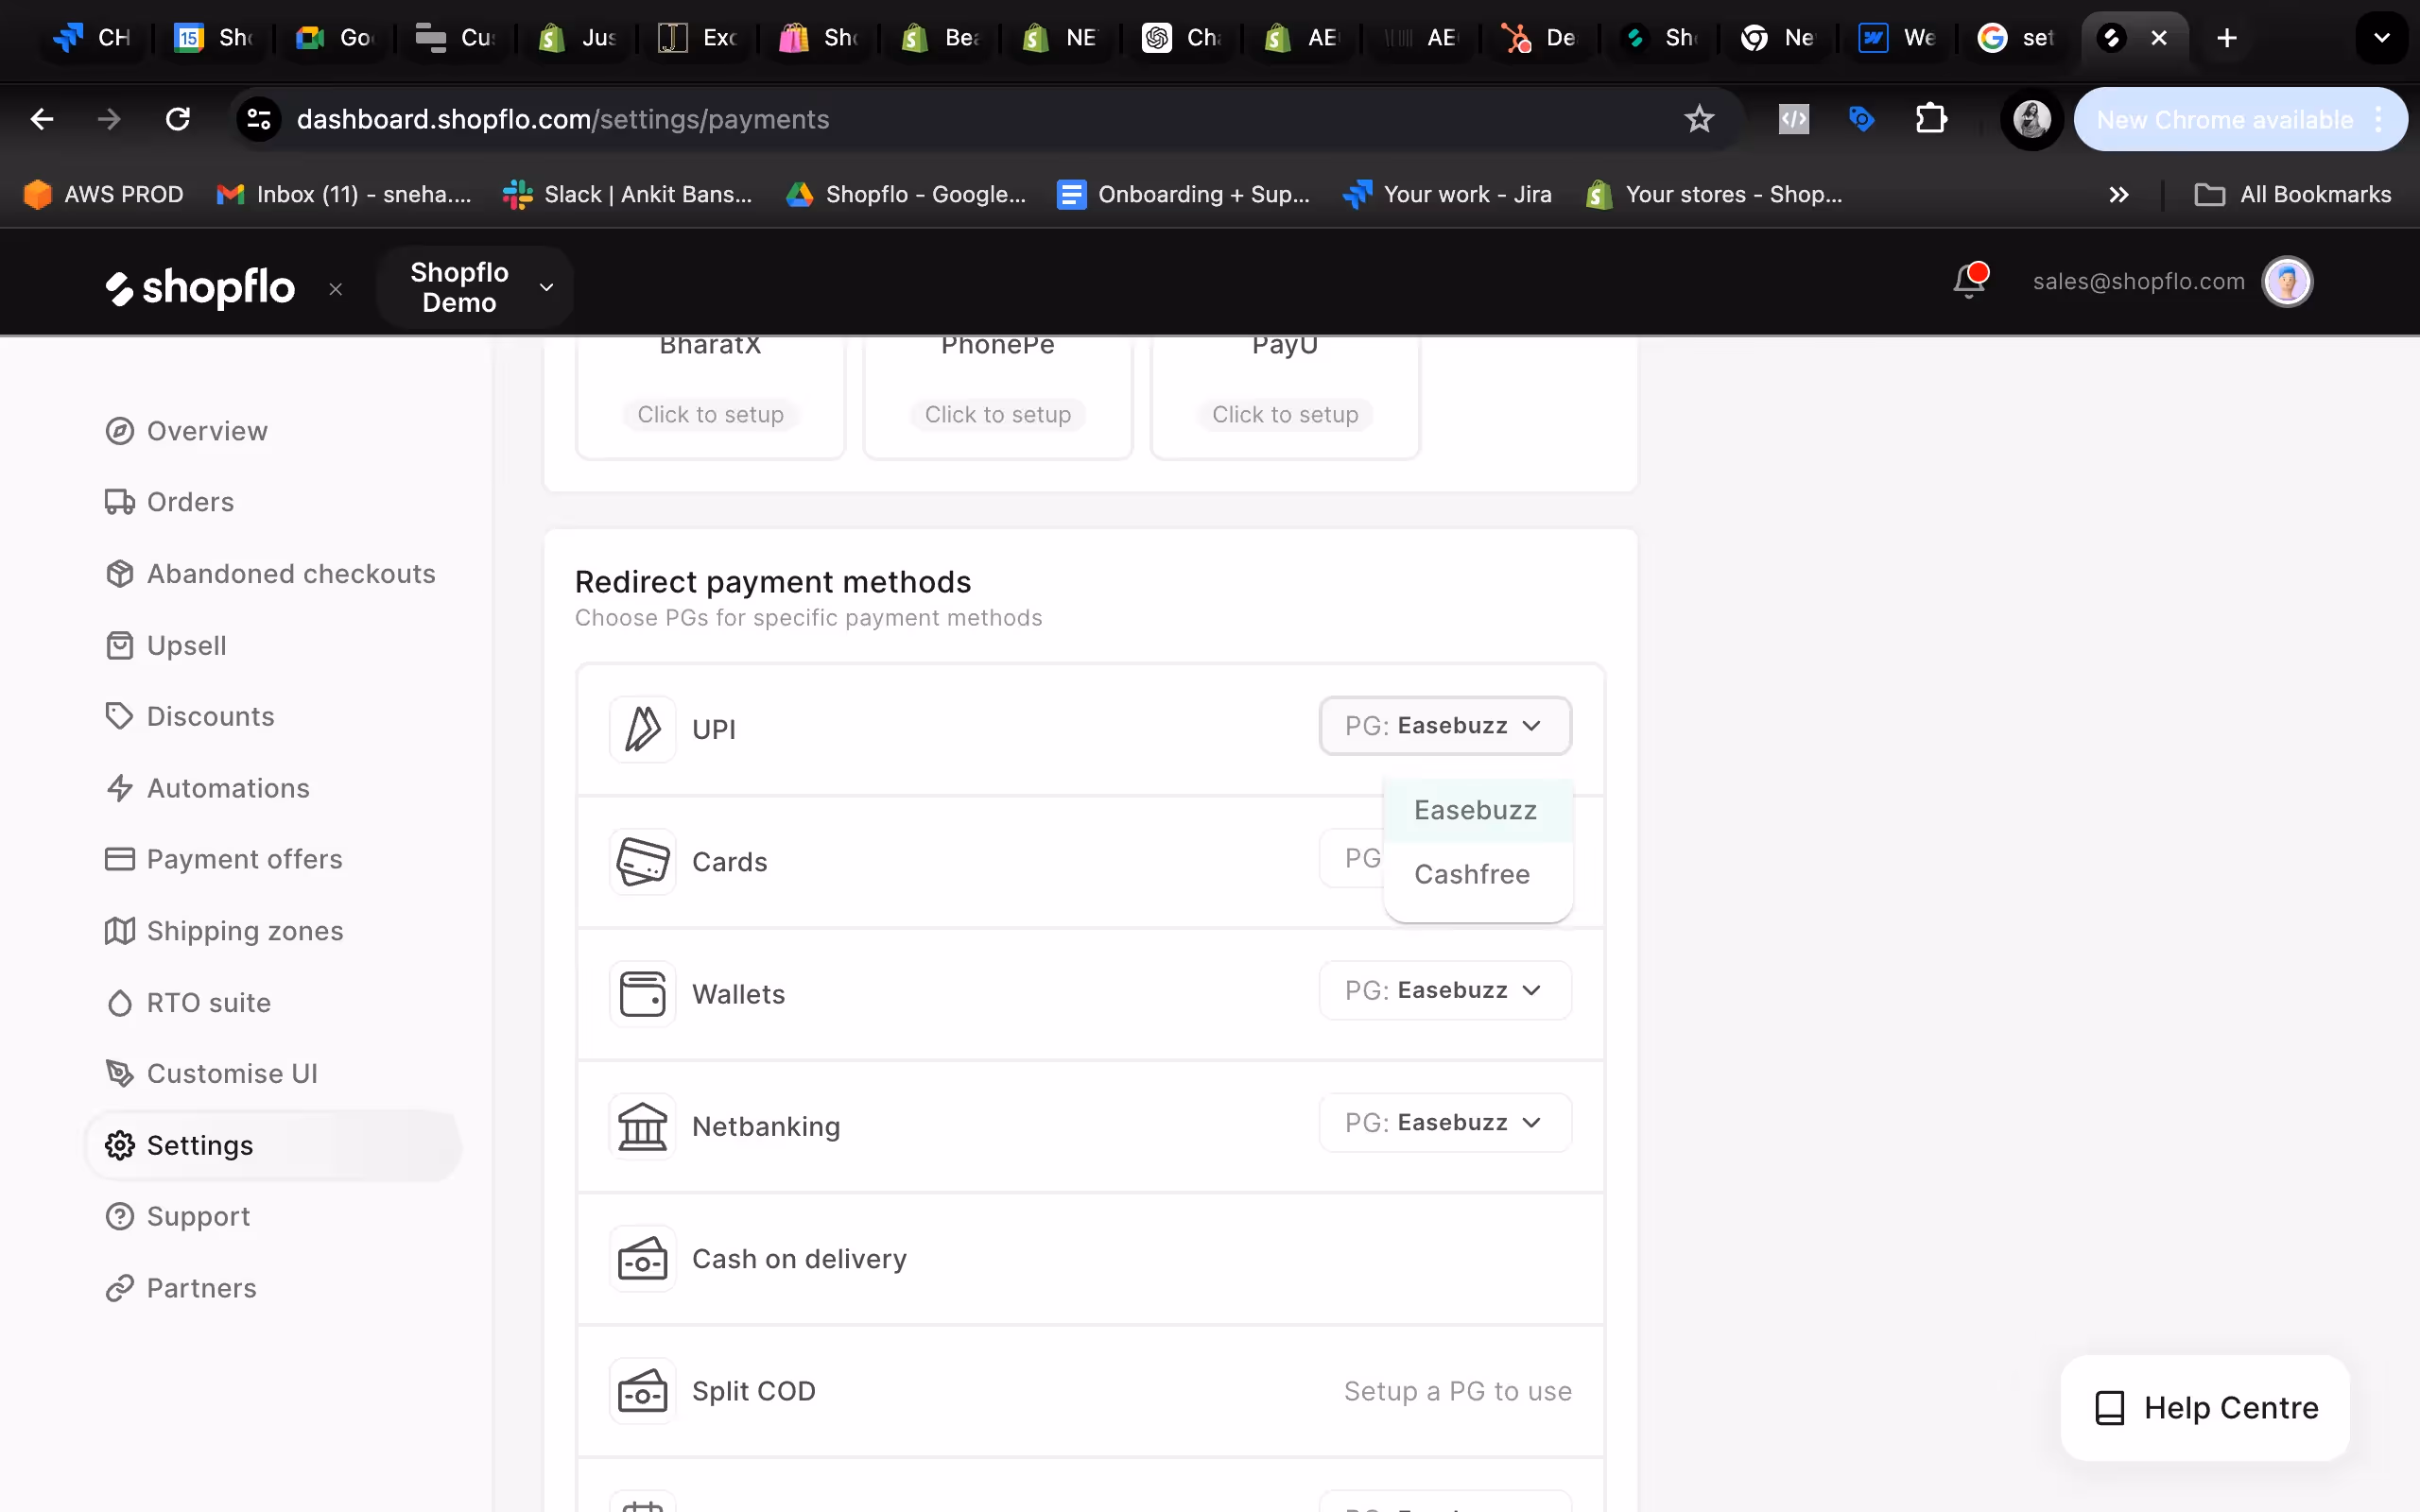Click the browser back arrow
Screen dimensions: 2420x1512
[42, 120]
